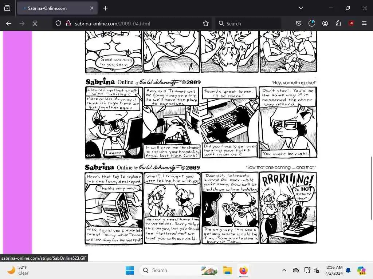Open clock showing 2:16 AM
The width and height of the screenshot is (373, 279).
click(334, 270)
